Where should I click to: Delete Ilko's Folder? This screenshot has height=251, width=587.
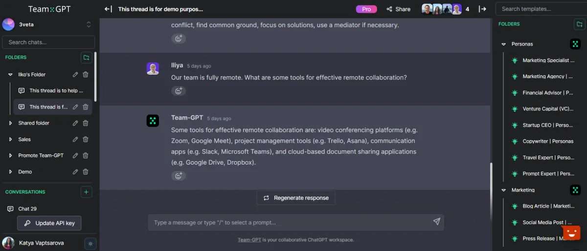(x=86, y=75)
